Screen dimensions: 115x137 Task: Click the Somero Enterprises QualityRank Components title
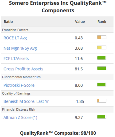tap(58, 7)
